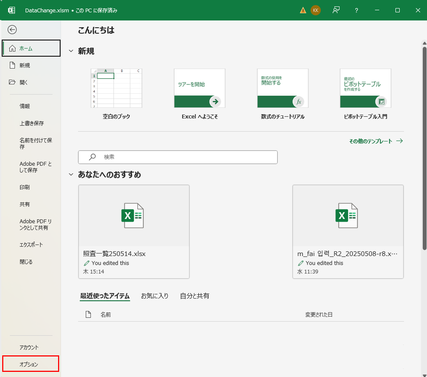Click the こんにちは heading
The height and width of the screenshot is (377, 427).
click(x=96, y=30)
